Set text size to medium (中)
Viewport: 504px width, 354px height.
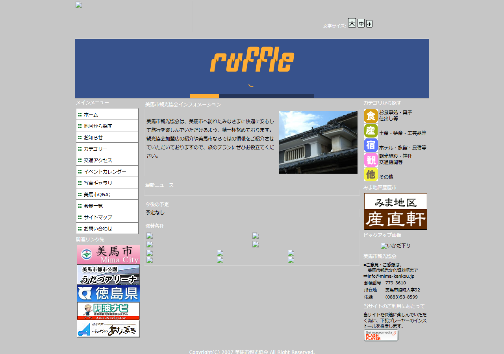361,24
